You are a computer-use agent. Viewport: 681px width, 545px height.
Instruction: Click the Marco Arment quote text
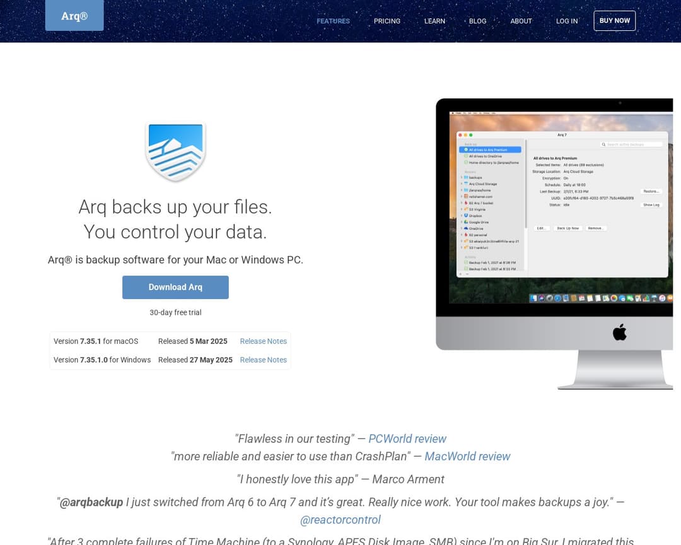point(340,479)
